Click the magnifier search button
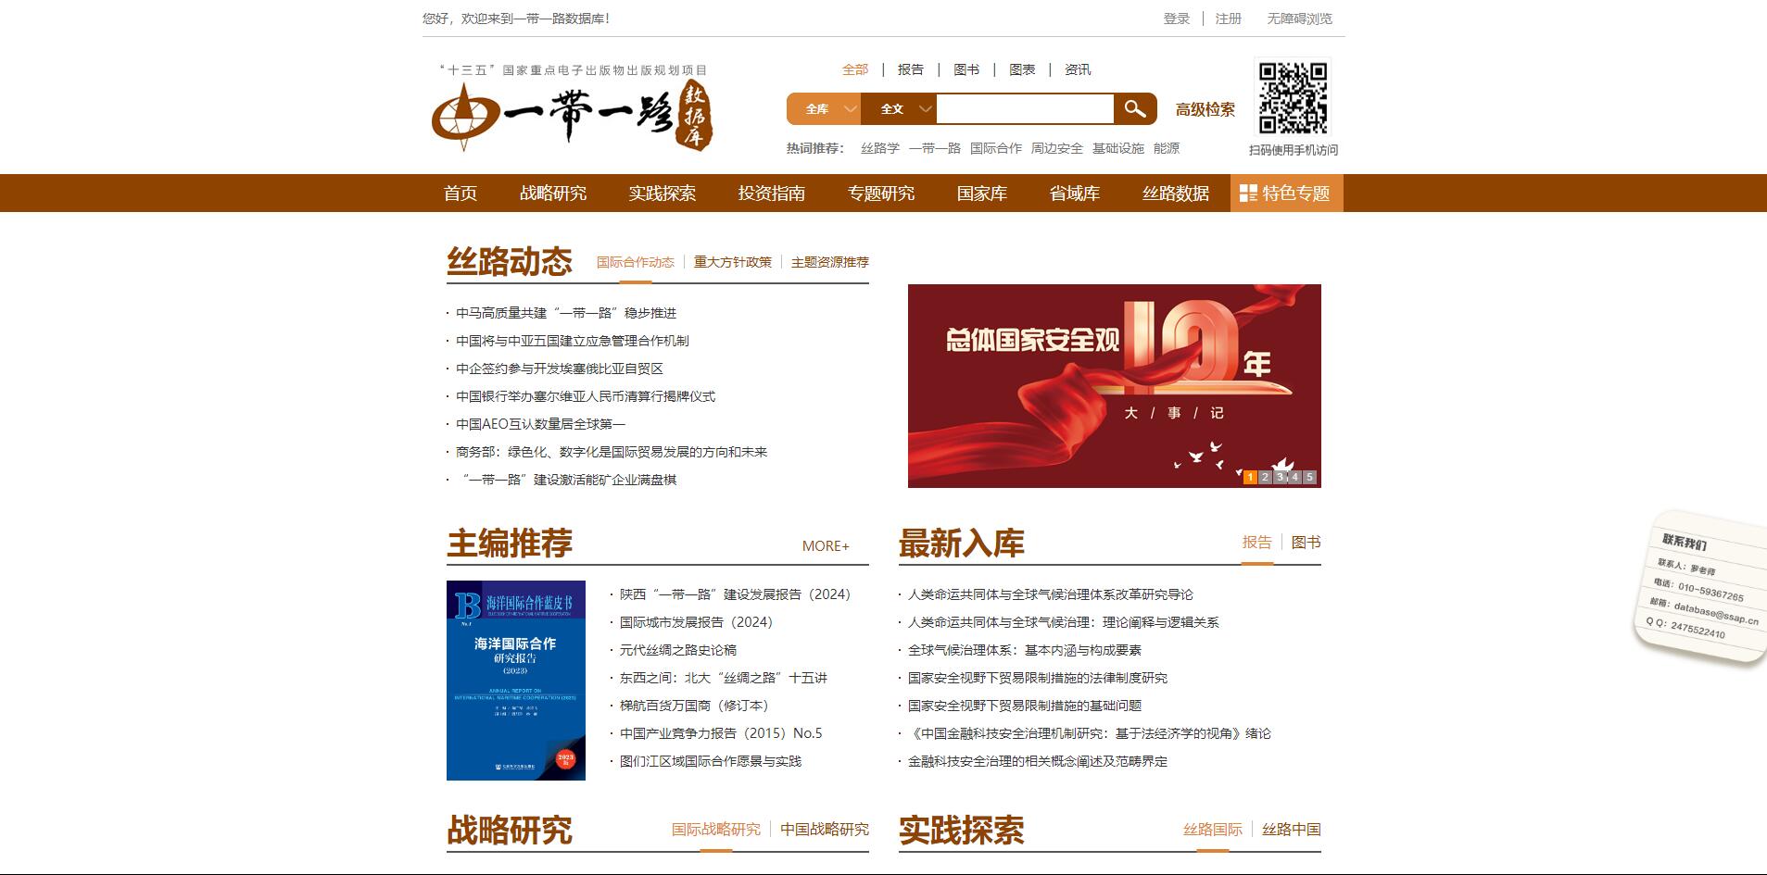Screen dimensions: 1767x875 coord(1134,109)
